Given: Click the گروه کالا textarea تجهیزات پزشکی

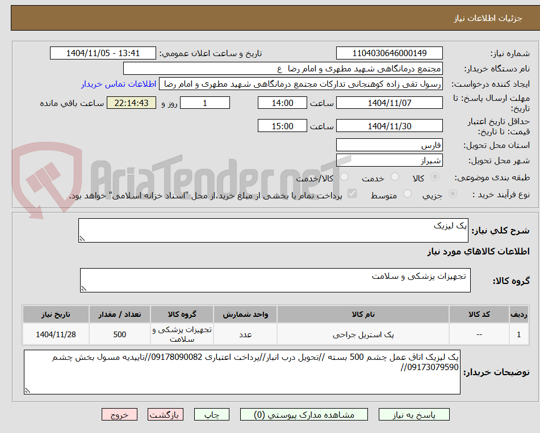Looking at the screenshot, I should coord(275,281).
